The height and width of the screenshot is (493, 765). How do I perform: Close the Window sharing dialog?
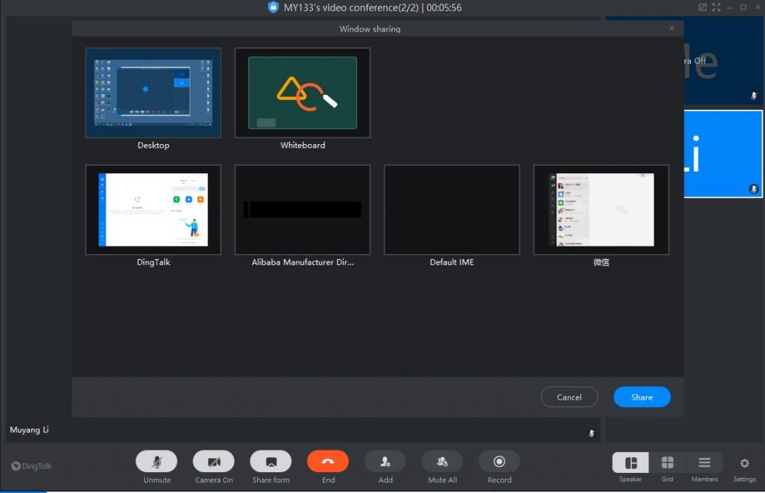(672, 28)
